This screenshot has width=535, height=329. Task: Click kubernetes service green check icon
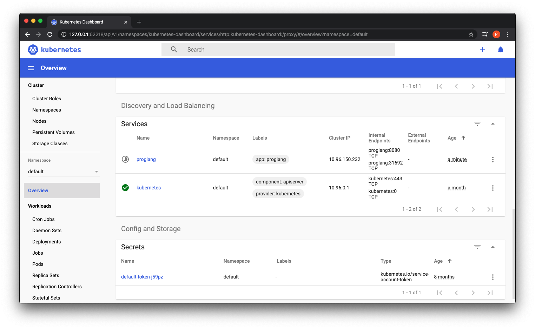(x=125, y=188)
